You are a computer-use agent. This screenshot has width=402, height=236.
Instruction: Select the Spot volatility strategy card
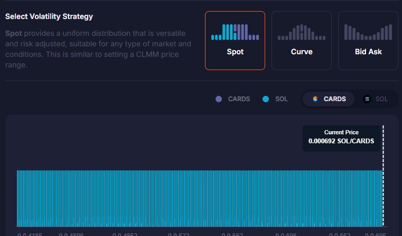pos(235,41)
